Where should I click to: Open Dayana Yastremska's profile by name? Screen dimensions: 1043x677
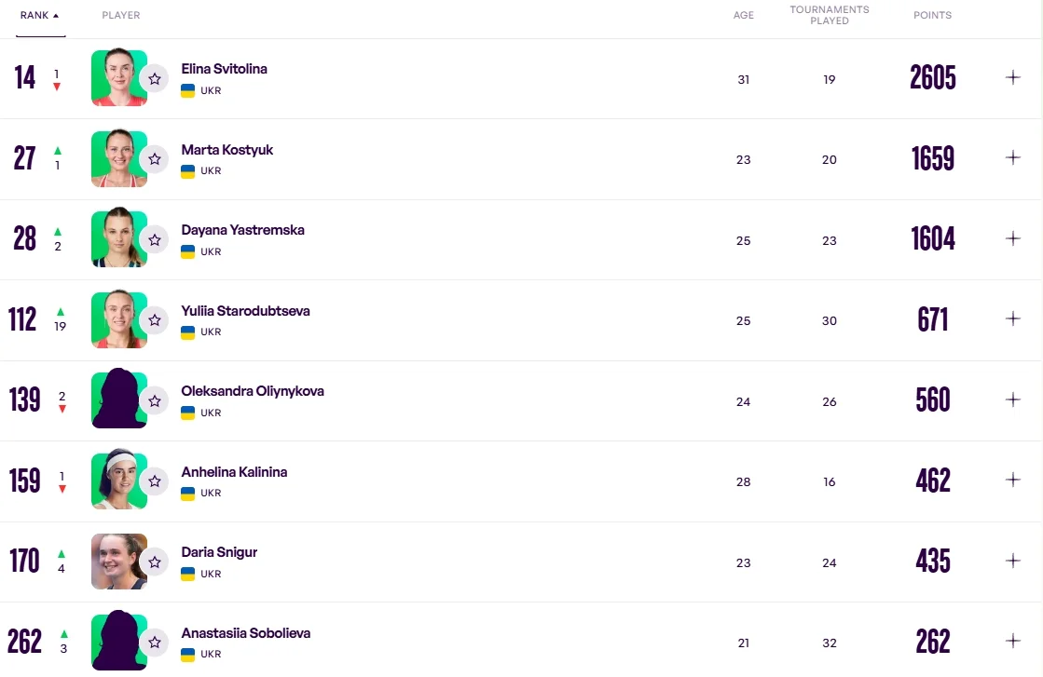[x=242, y=230]
